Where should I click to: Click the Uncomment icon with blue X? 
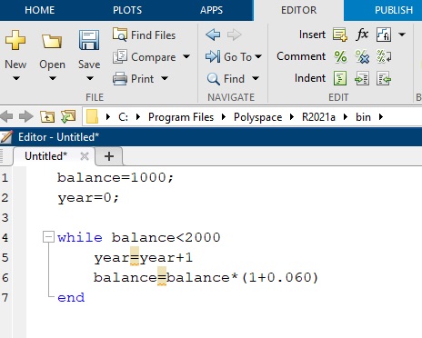[362, 56]
